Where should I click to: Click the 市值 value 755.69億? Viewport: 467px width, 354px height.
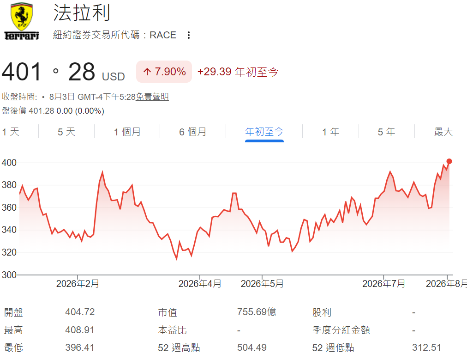[257, 312]
